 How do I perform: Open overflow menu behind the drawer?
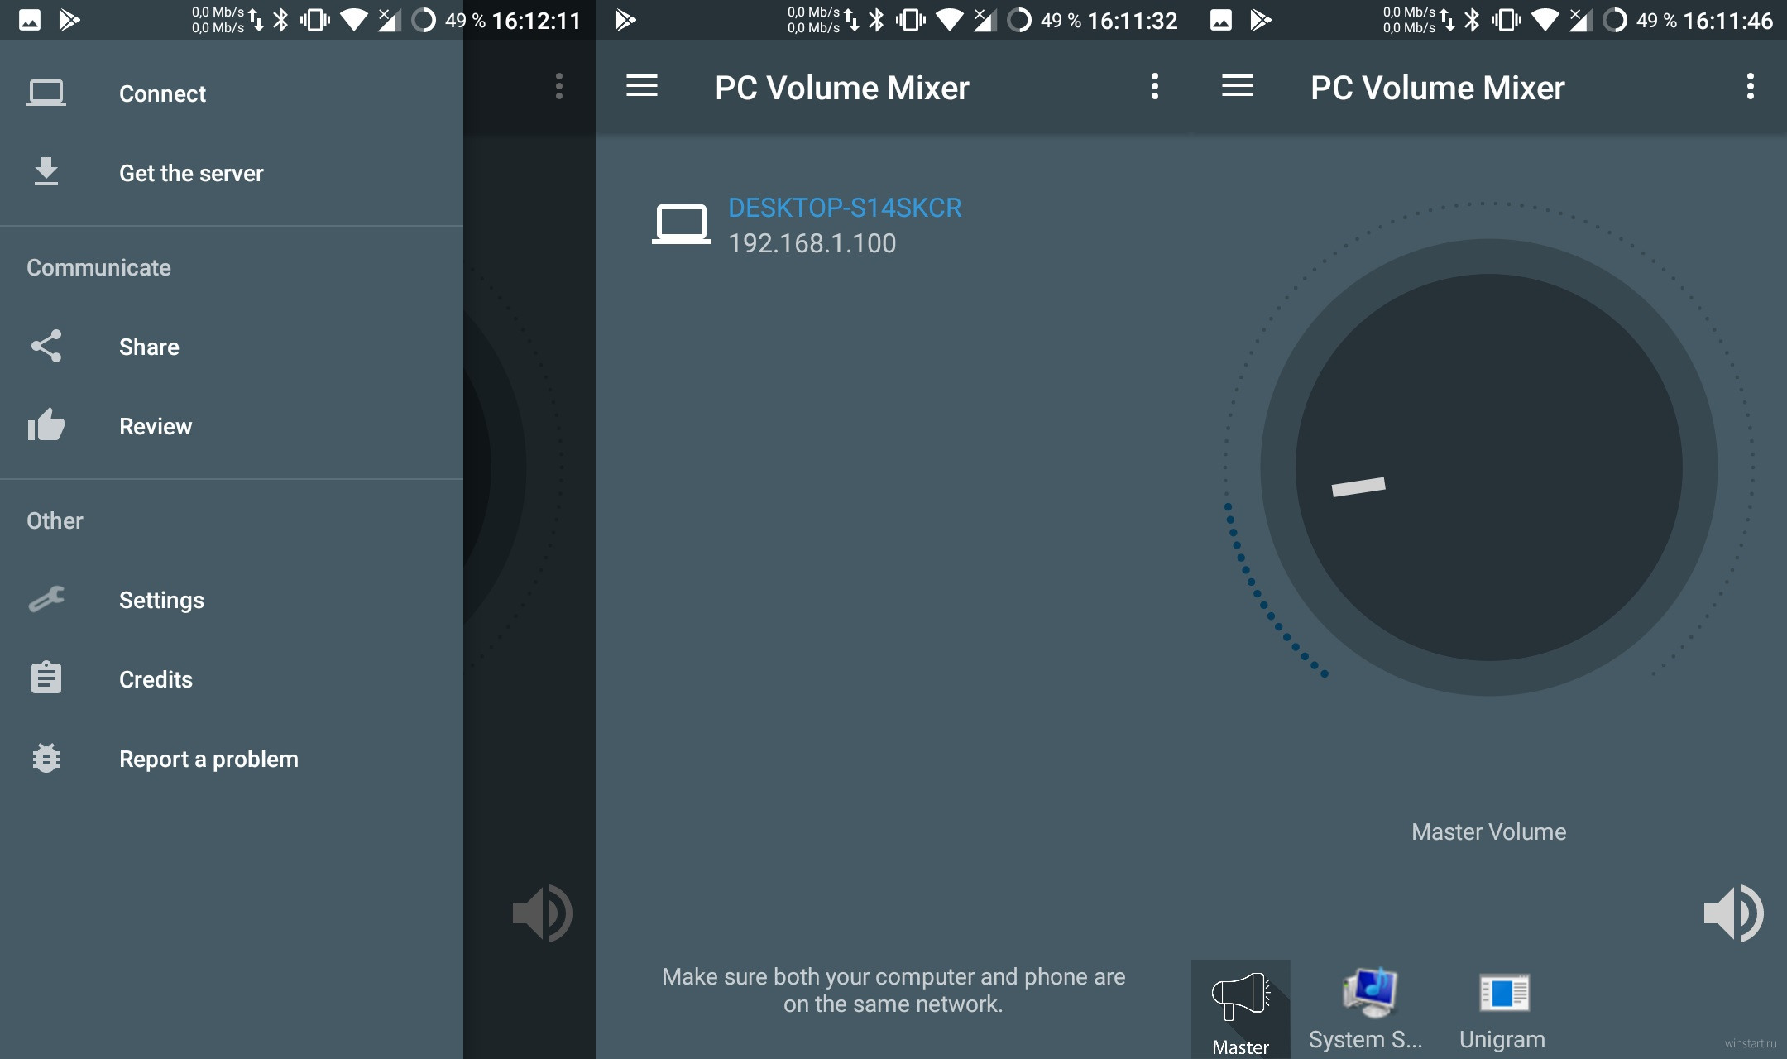(x=559, y=86)
